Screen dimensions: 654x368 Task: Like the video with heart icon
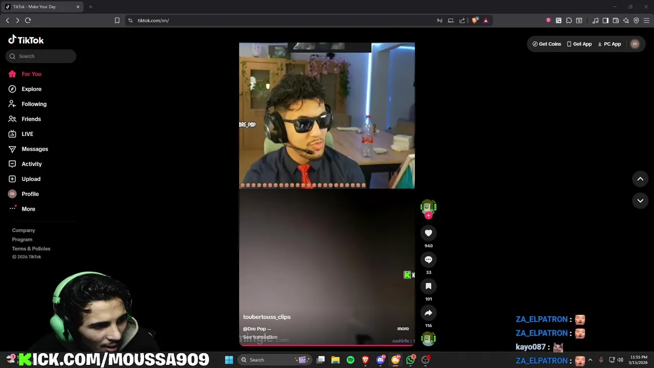[428, 233]
